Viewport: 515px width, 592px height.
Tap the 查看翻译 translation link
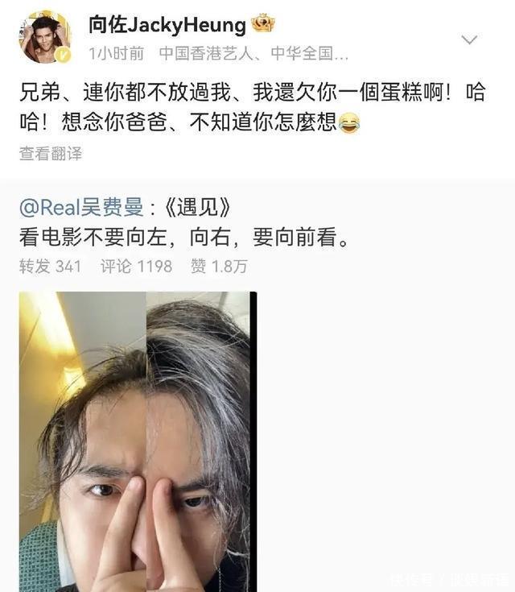51,154
